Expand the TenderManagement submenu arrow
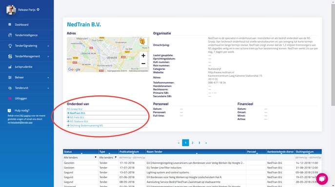Image resolution: width=335 pixels, height=187 pixels. (48, 57)
